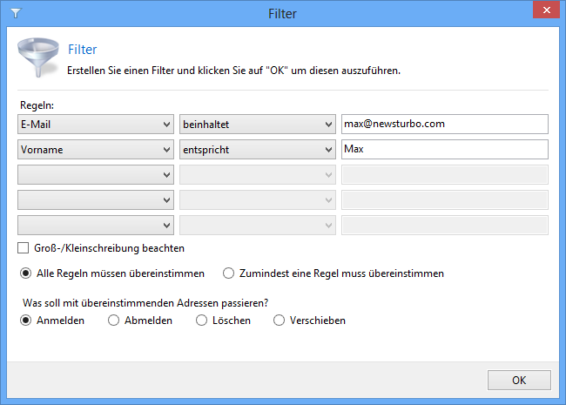Select the Verschieben action option

(279, 321)
